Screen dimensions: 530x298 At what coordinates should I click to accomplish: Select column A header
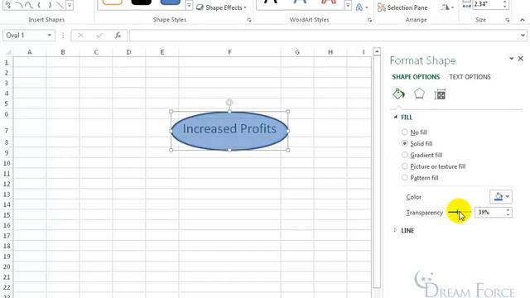click(30, 52)
